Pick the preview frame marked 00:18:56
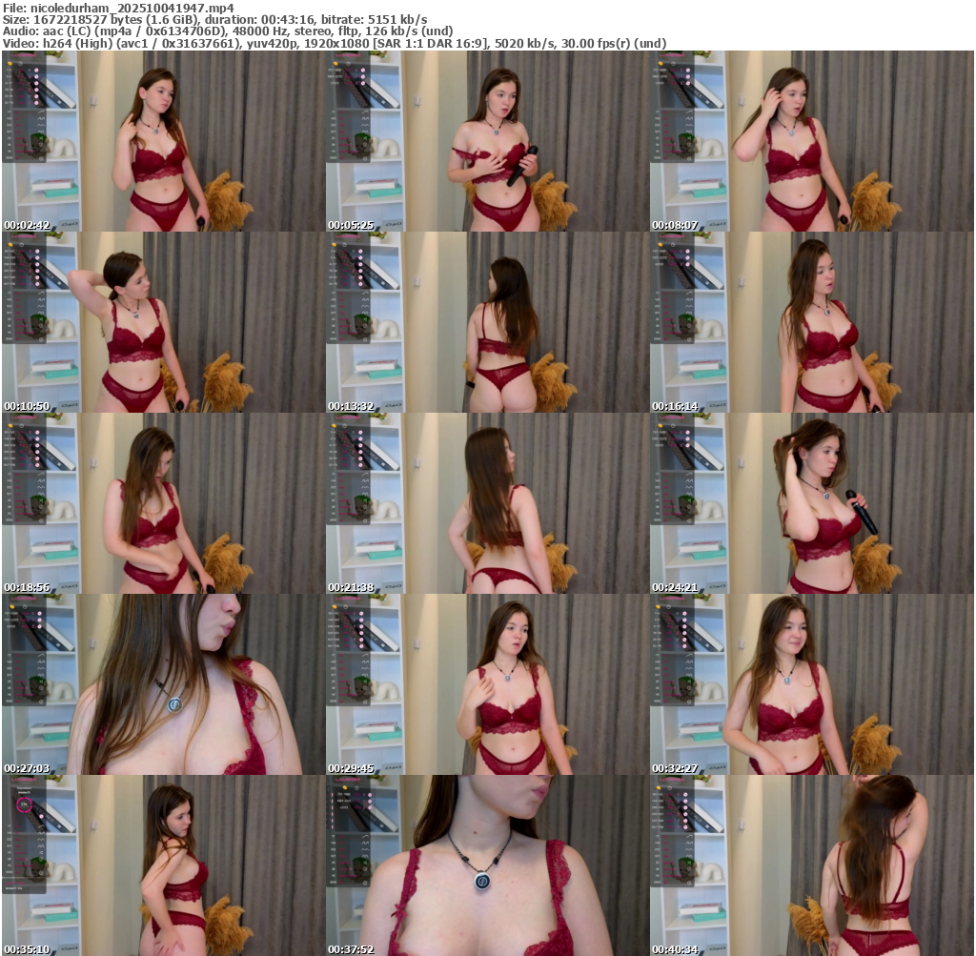The image size is (976, 956). pos(164,503)
